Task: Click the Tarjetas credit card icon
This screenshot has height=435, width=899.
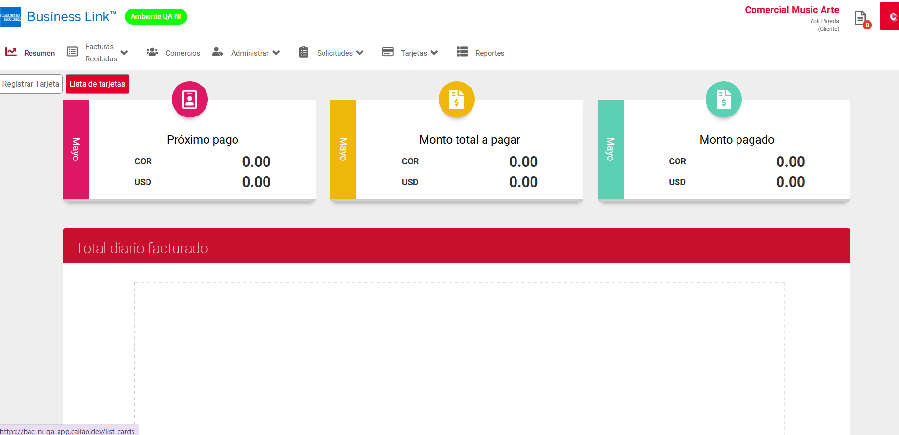Action: [x=387, y=52]
